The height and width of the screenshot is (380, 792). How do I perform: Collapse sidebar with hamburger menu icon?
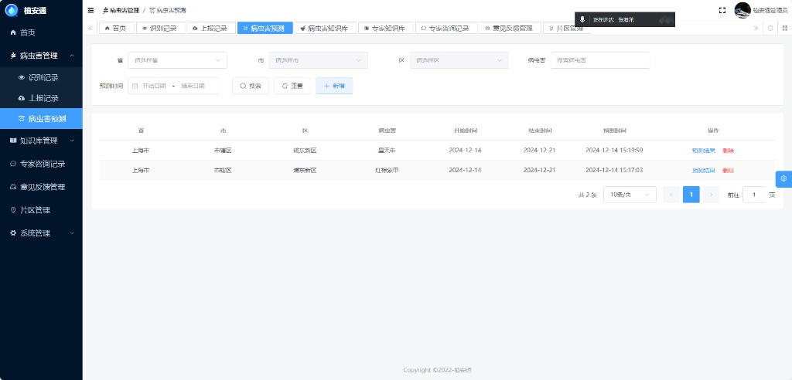click(x=90, y=10)
